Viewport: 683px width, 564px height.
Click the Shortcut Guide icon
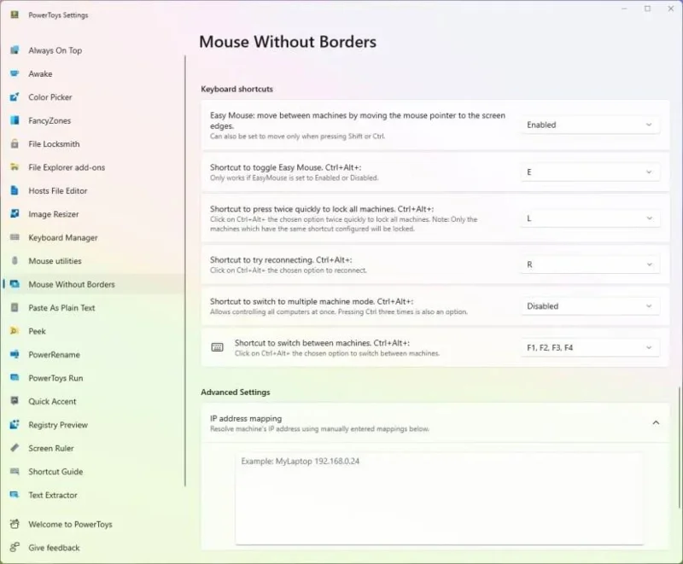(x=15, y=471)
